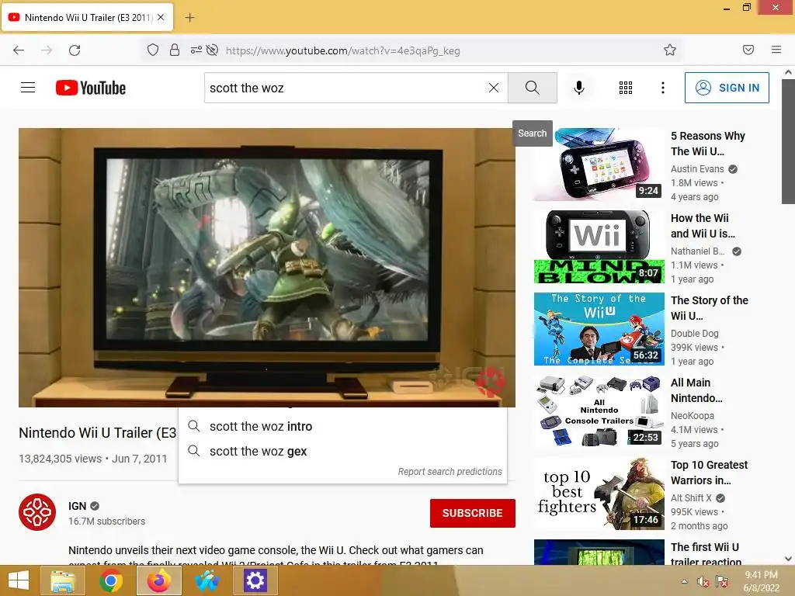Open File Explorer from the taskbar

tap(63, 580)
